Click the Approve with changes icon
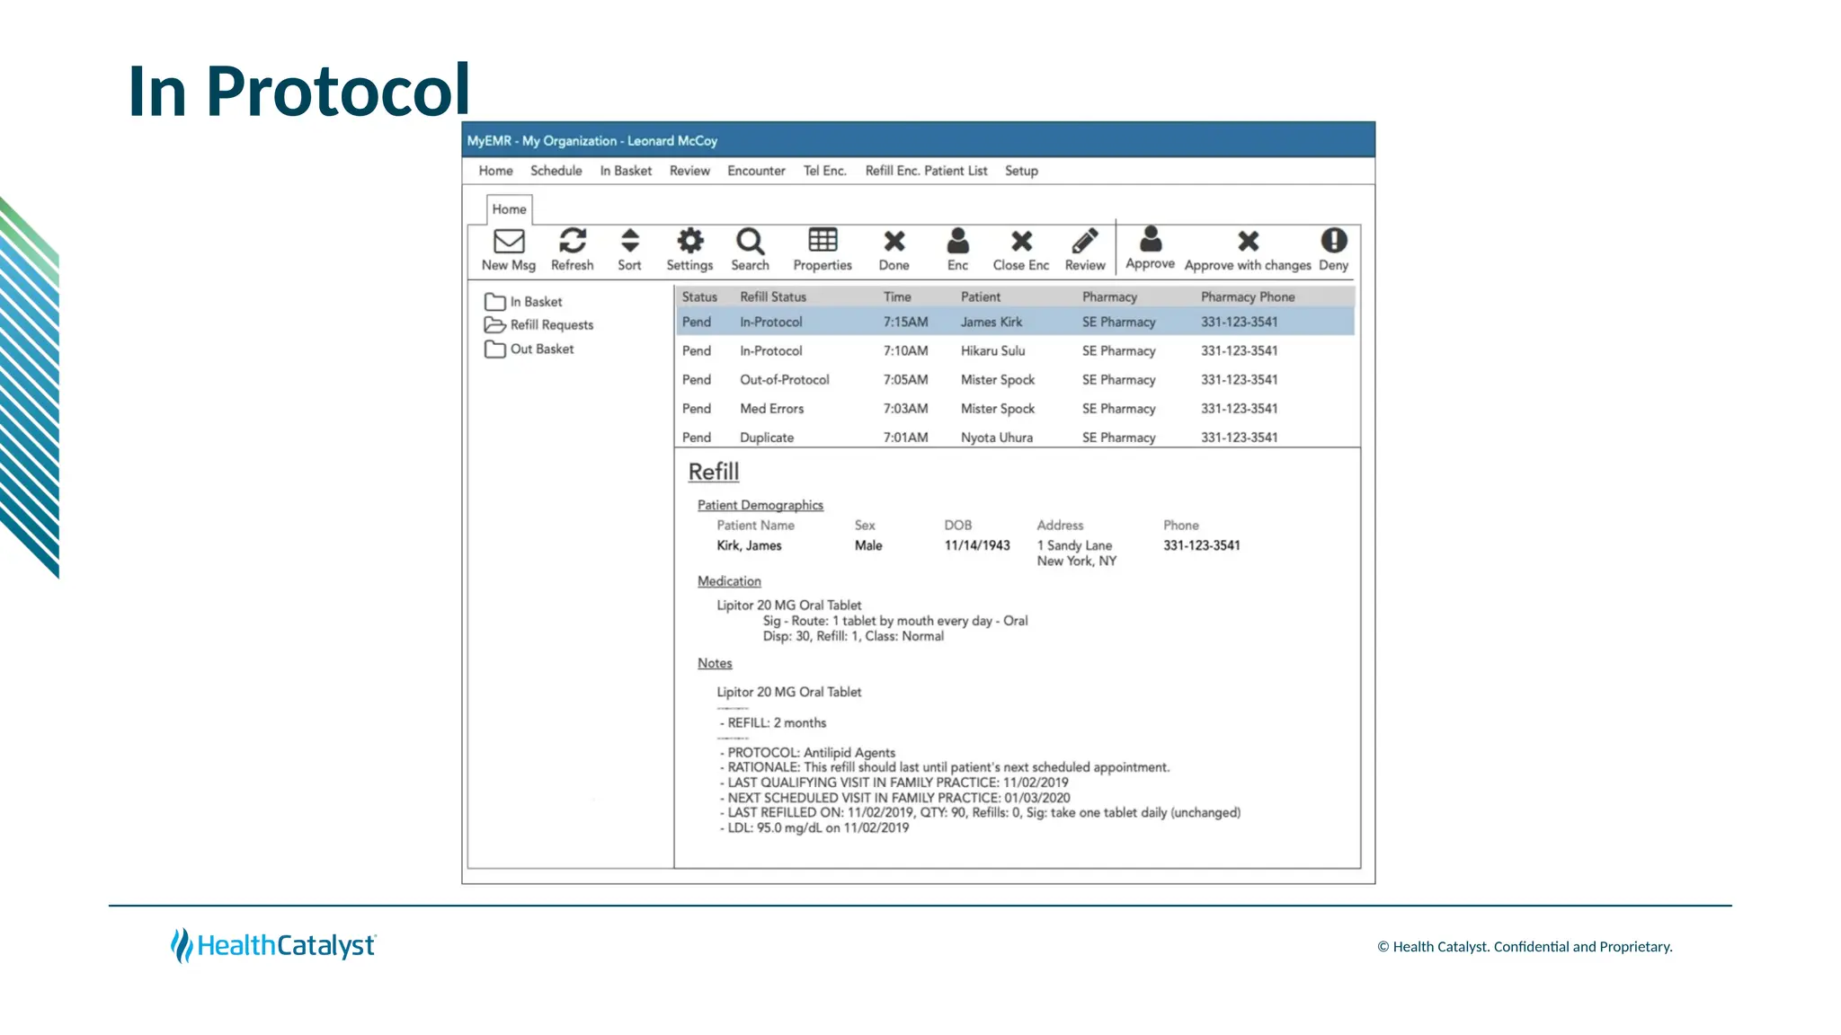This screenshot has height=1035, width=1841. click(1248, 242)
